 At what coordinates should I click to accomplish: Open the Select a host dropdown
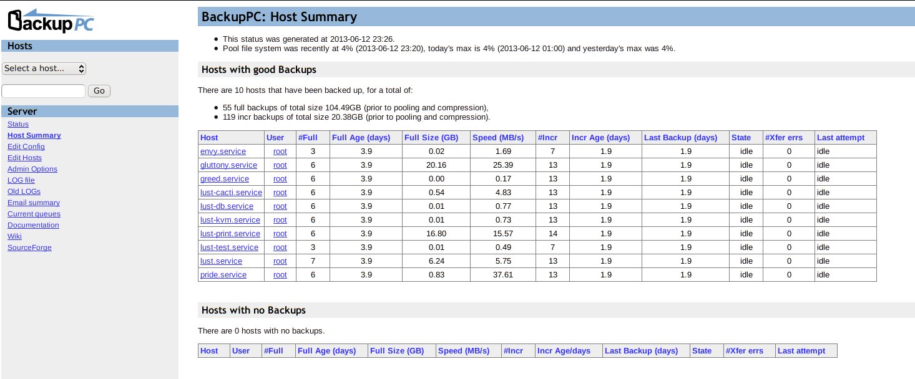(x=44, y=69)
